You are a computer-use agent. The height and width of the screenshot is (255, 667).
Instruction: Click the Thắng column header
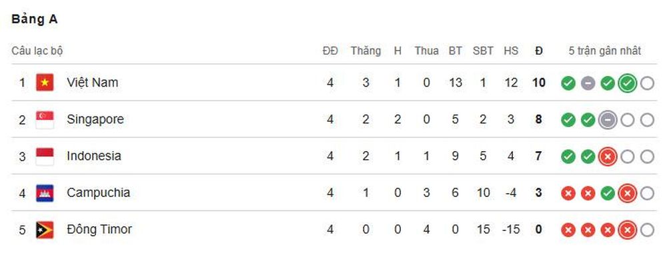click(x=366, y=51)
